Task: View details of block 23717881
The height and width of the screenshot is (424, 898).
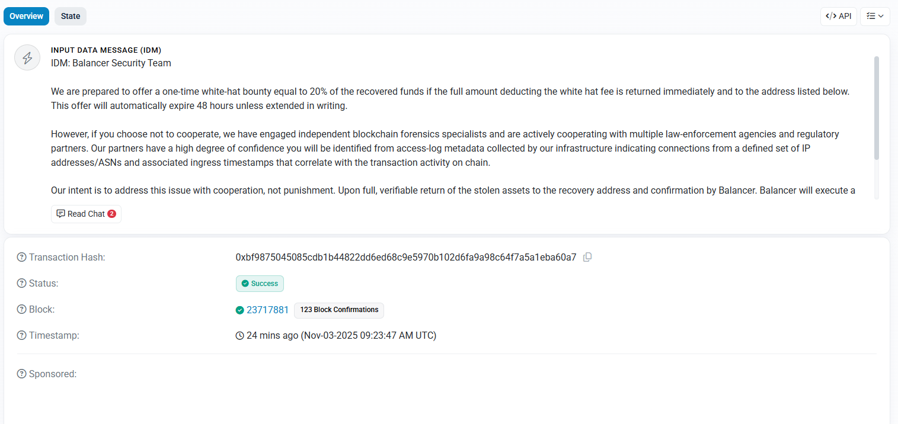Action: [x=267, y=310]
